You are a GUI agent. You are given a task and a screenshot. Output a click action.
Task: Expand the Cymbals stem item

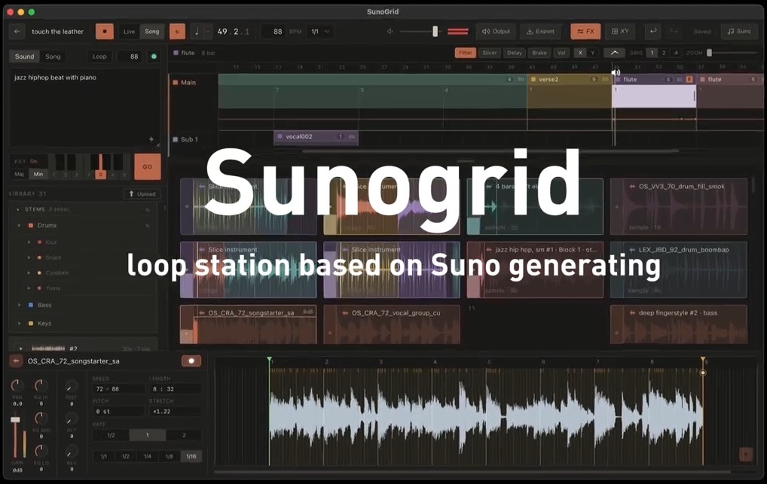[x=29, y=272]
